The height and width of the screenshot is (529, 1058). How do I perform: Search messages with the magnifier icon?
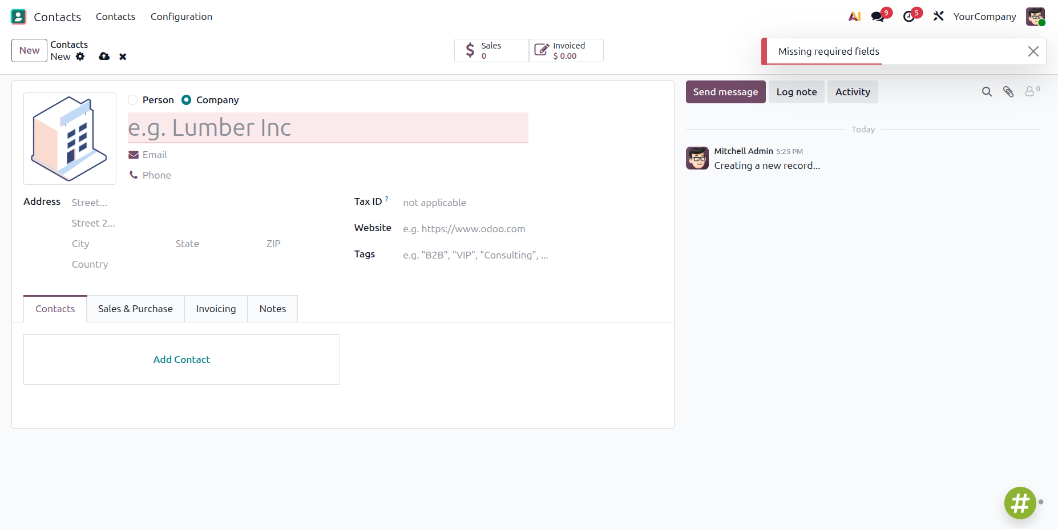[x=987, y=92]
